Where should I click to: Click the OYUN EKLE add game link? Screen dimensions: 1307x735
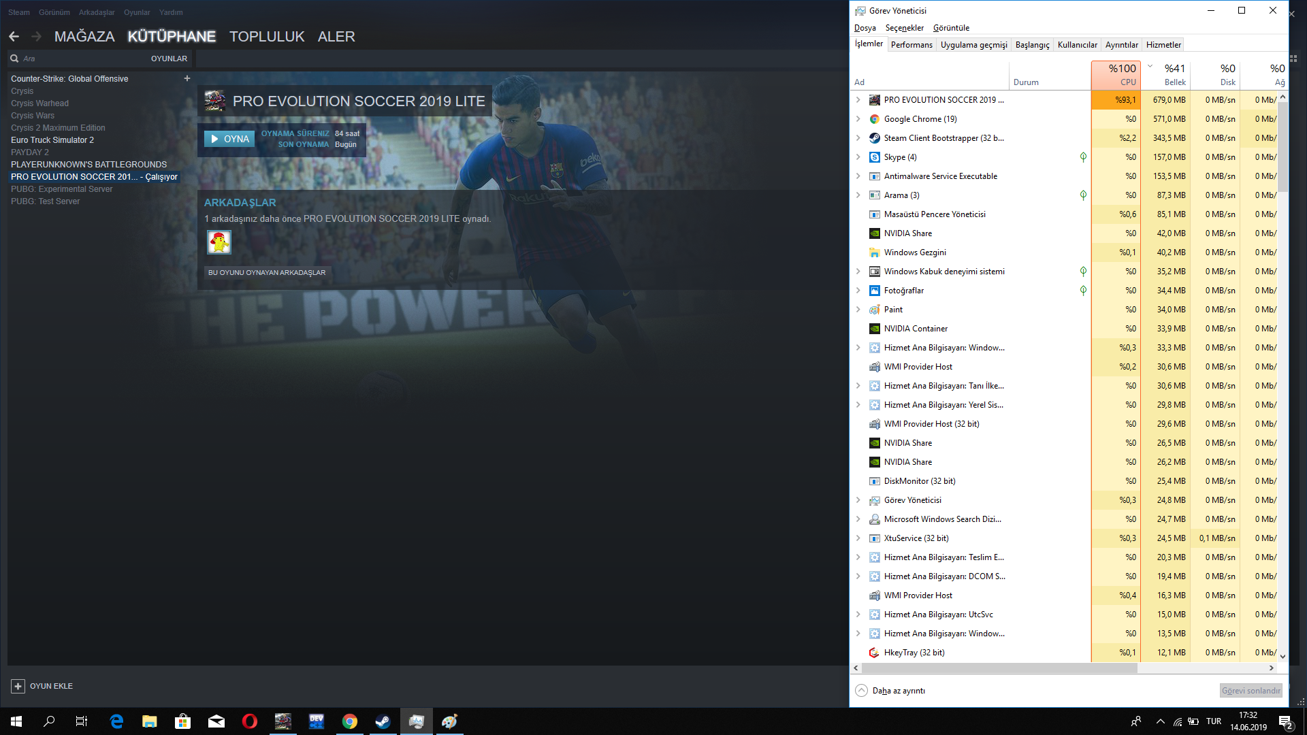[51, 686]
